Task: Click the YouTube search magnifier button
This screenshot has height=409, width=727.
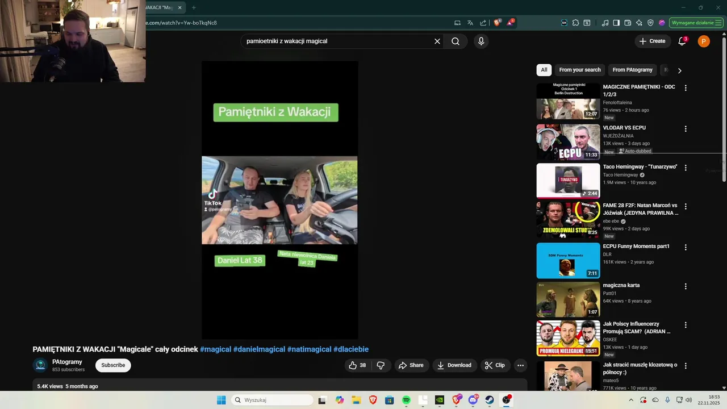Action: tap(456, 41)
